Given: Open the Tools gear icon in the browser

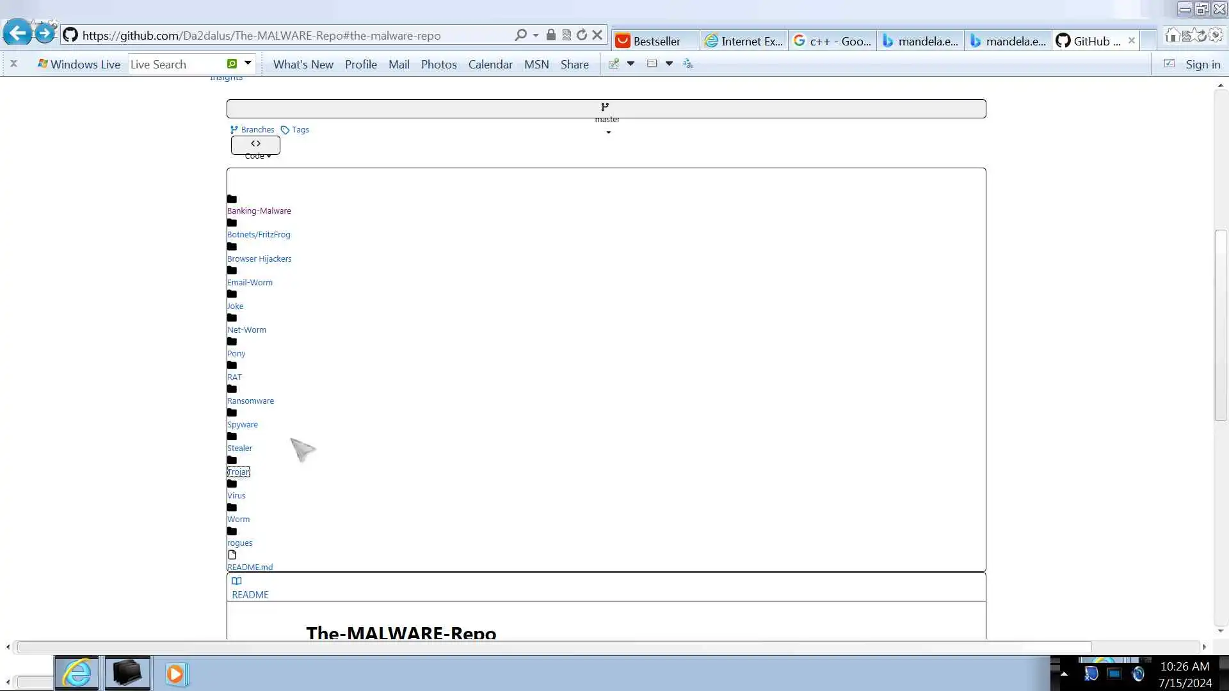Looking at the screenshot, I should 1217,36.
